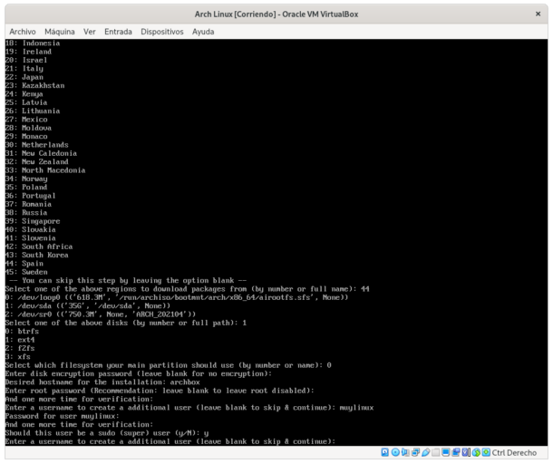Viewport: 553px width, 464px height.
Task: Click the '42: South Africa' line
Action: click(39, 246)
